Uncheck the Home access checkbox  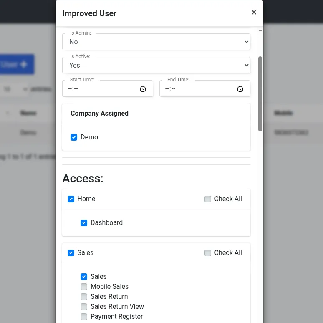pyautogui.click(x=71, y=199)
